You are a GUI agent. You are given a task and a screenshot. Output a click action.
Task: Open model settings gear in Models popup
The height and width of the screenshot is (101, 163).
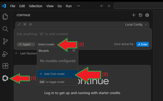(74, 50)
